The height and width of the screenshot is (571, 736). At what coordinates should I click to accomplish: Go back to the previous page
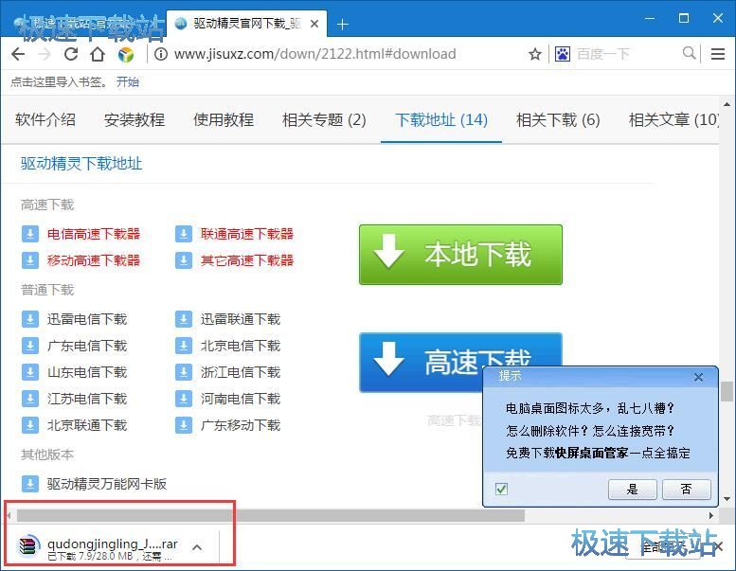18,54
